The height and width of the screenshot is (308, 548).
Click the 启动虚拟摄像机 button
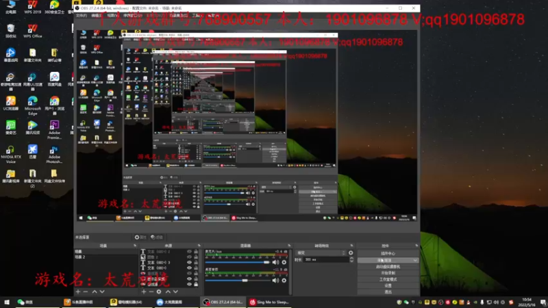[x=388, y=267]
